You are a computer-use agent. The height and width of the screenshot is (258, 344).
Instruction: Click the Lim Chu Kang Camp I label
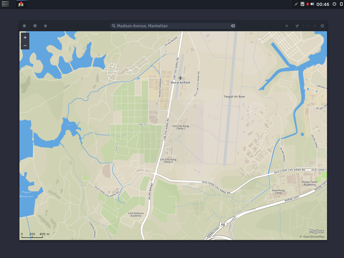[181, 127]
